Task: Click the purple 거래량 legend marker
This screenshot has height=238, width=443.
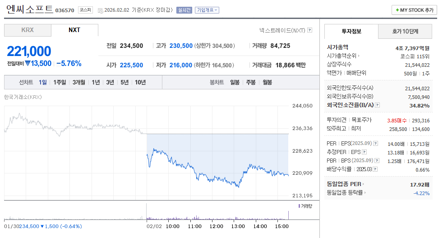Action: coord(299,206)
